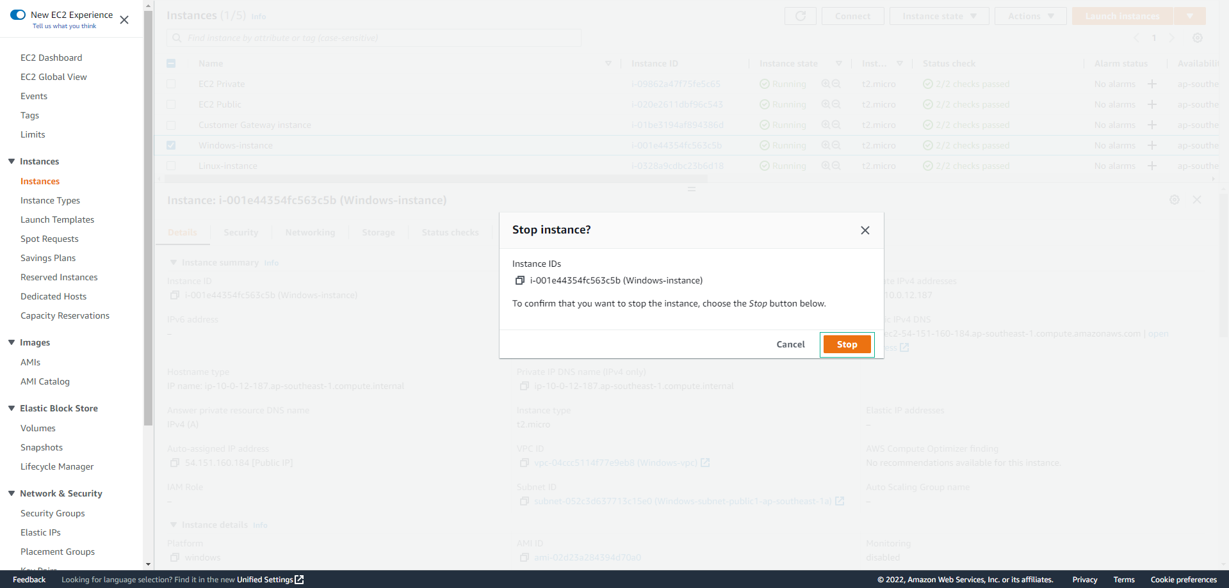Select Instances link in sidebar
Viewport: 1229px width, 588px height.
40,181
